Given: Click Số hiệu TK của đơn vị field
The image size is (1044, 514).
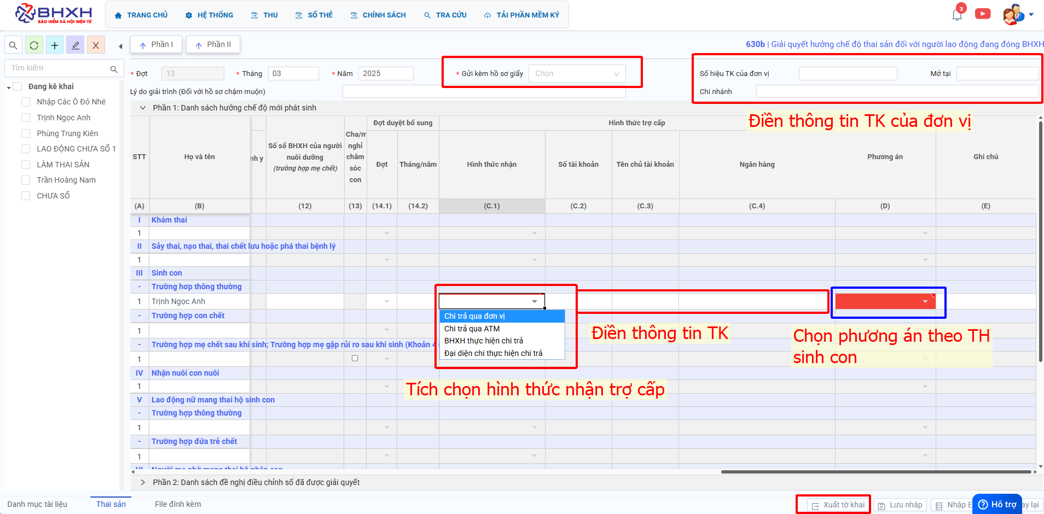Looking at the screenshot, I should 848,73.
